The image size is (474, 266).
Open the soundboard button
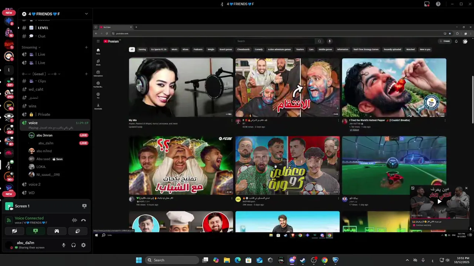click(78, 231)
